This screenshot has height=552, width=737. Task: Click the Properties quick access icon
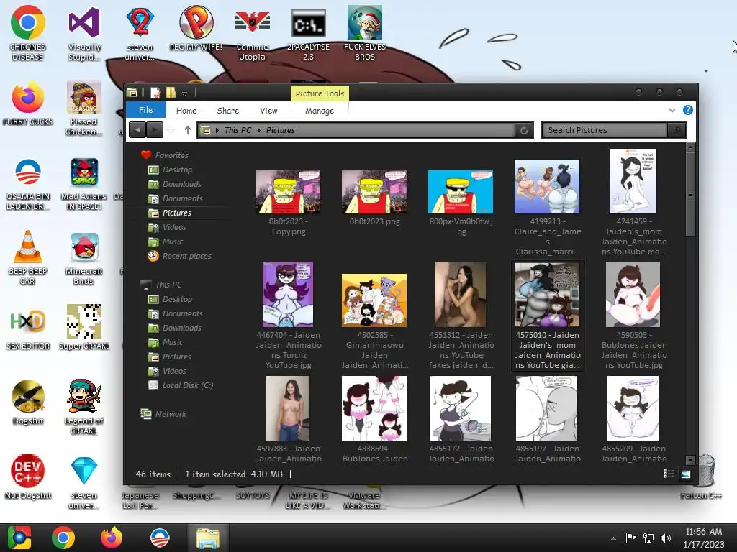coord(155,93)
